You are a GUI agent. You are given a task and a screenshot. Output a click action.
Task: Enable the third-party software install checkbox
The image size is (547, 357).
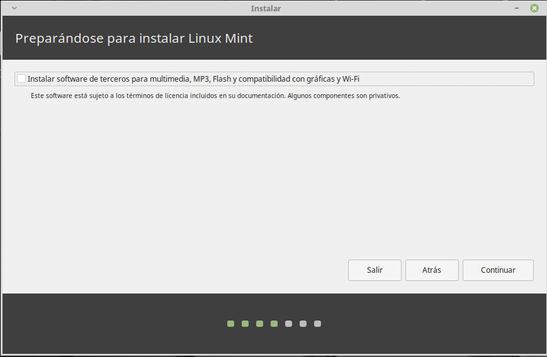coord(21,79)
